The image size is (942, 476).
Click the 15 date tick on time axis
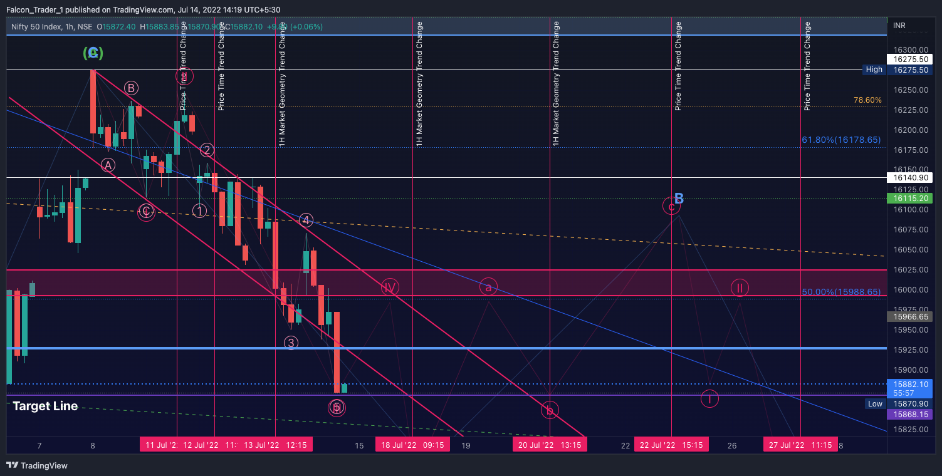[359, 445]
